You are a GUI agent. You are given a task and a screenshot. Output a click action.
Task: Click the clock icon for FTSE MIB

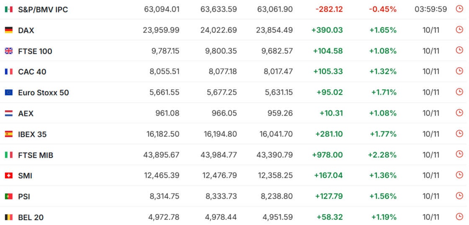point(459,155)
